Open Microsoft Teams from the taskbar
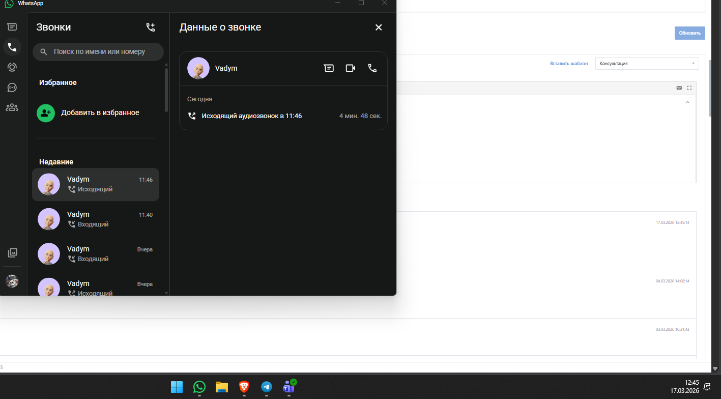The height and width of the screenshot is (399, 721). point(289,387)
